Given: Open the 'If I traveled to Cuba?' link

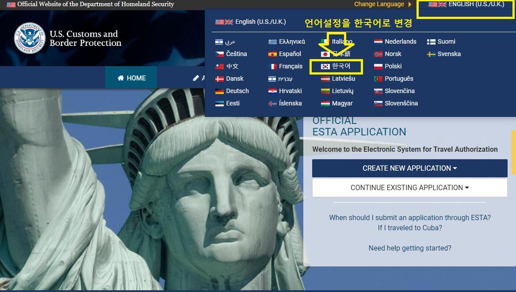Looking at the screenshot, I should pyautogui.click(x=410, y=228).
